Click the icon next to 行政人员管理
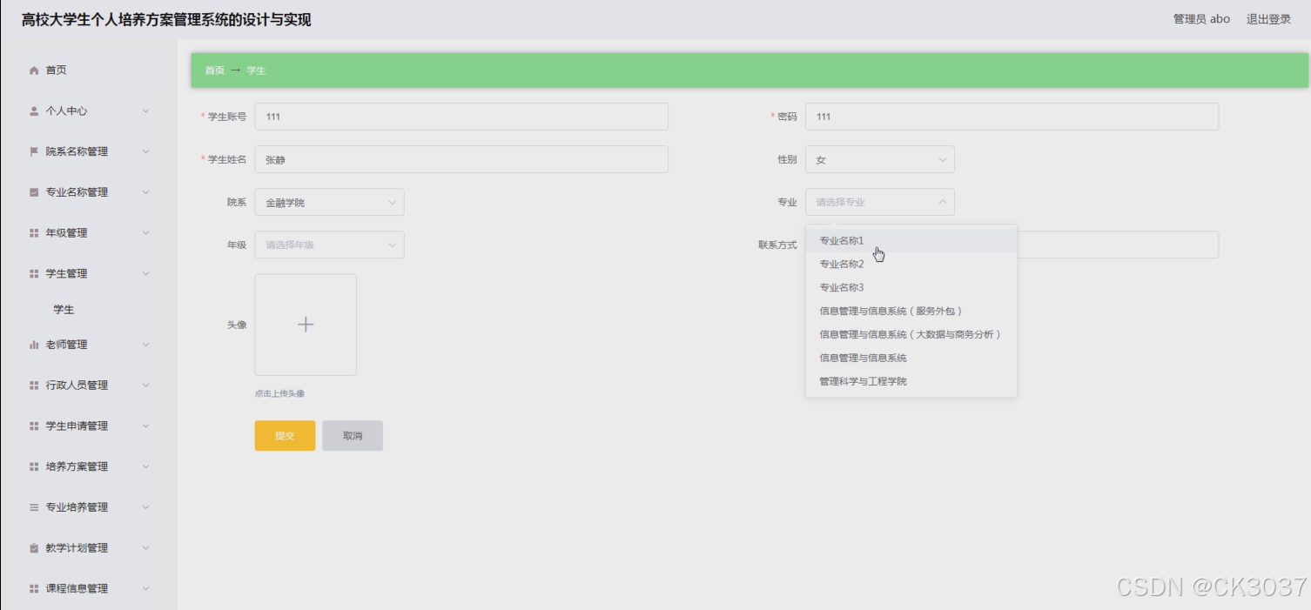This screenshot has width=1311, height=610. click(32, 385)
